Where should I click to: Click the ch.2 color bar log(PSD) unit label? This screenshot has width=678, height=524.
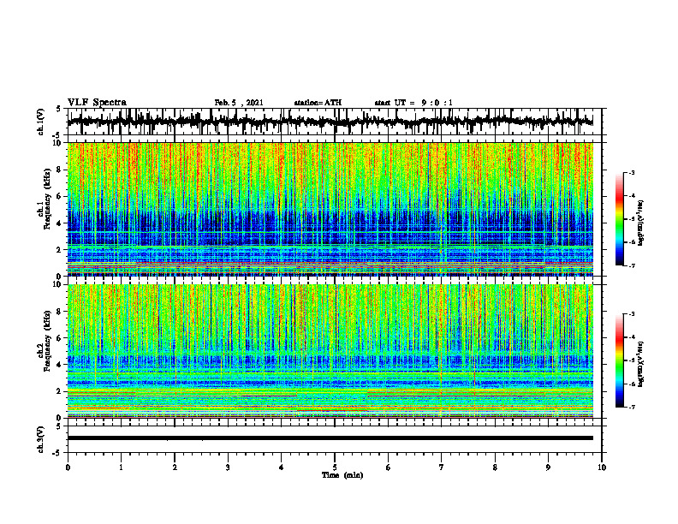tap(641, 364)
